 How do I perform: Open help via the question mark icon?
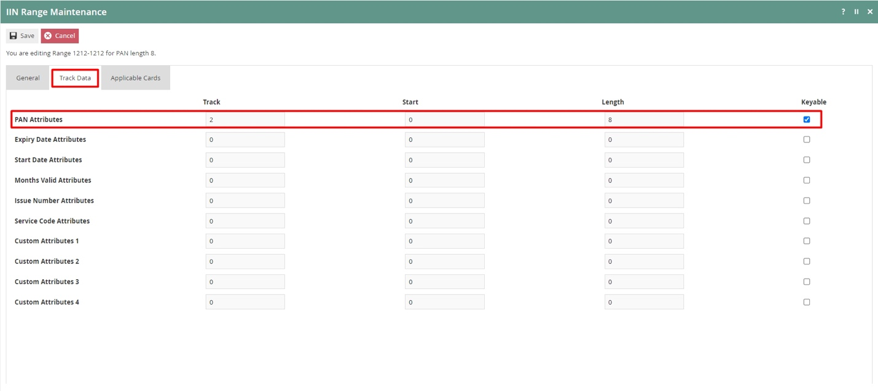tap(842, 11)
